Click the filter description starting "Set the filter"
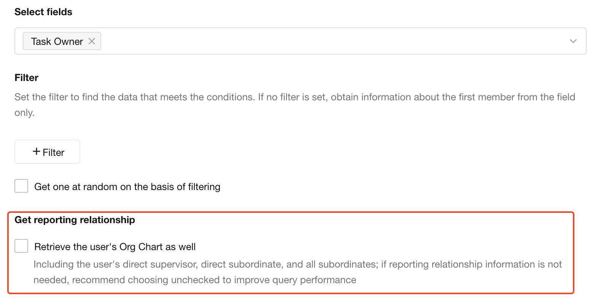The height and width of the screenshot is (298, 598). pos(295,105)
